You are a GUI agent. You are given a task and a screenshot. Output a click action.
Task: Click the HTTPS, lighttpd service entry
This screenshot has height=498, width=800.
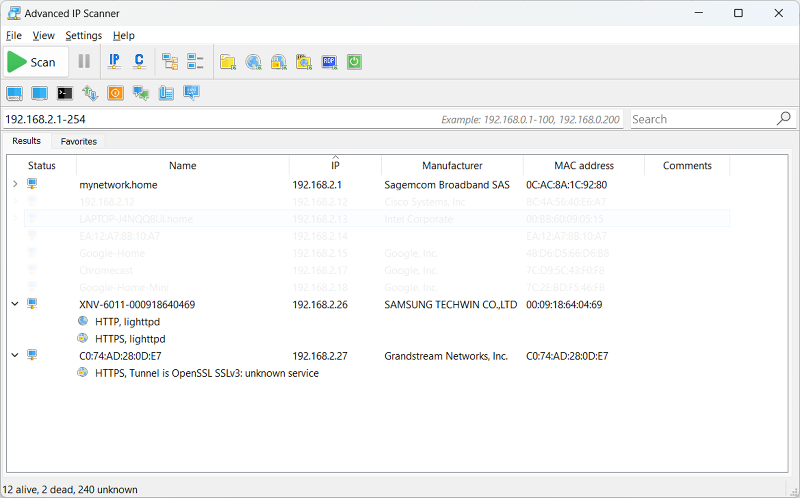(130, 339)
